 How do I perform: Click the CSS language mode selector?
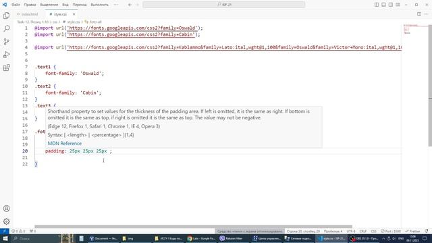click(373, 231)
